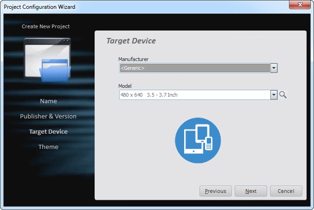The image size is (314, 210).
Task: Jump to the Theme wizard step
Action: [x=48, y=147]
